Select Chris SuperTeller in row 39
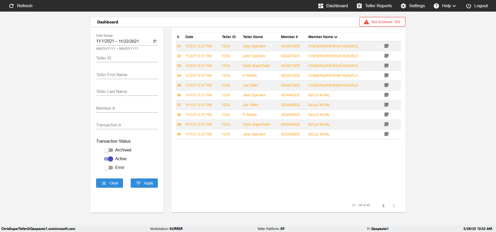 click(257, 124)
